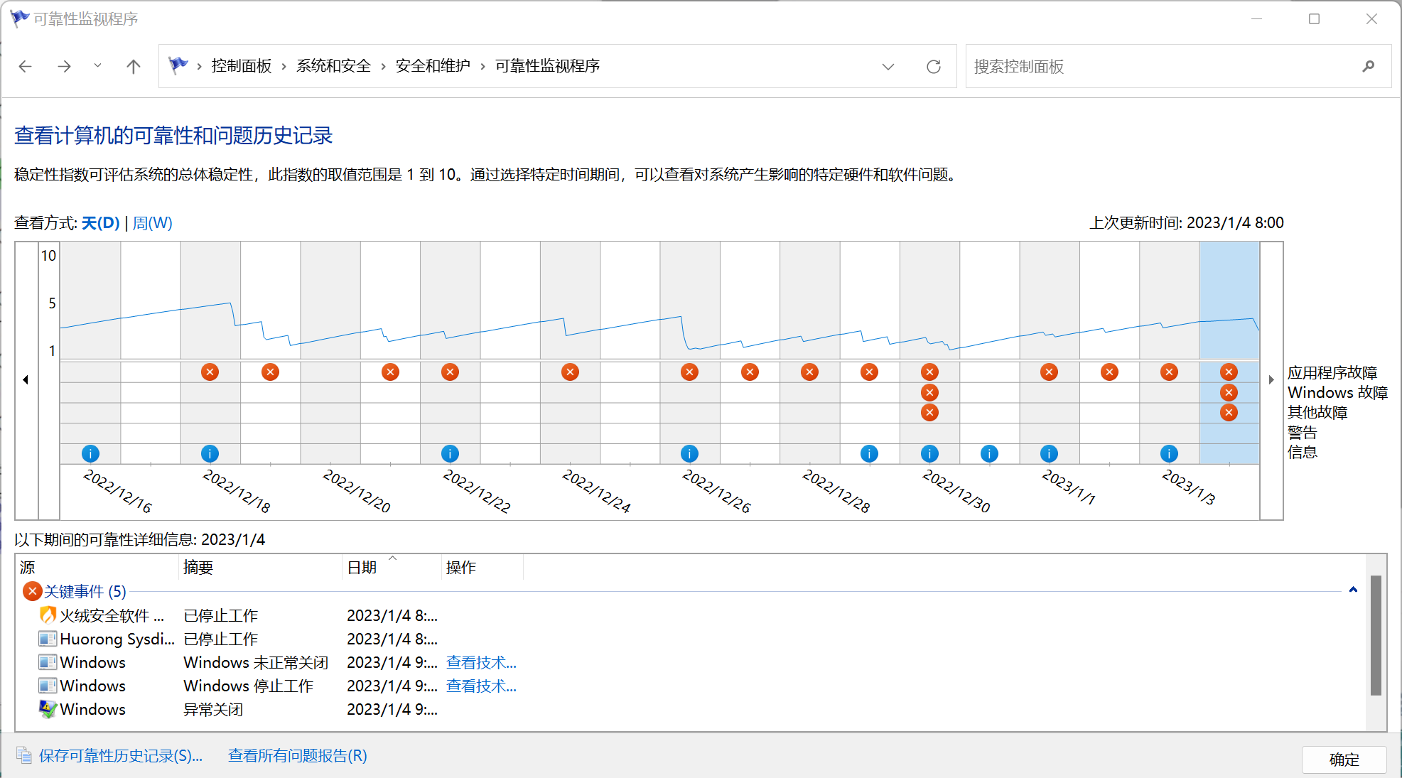This screenshot has width=1402, height=778.
Task: Click the information icon on 2022/12/16
Action: [90, 453]
